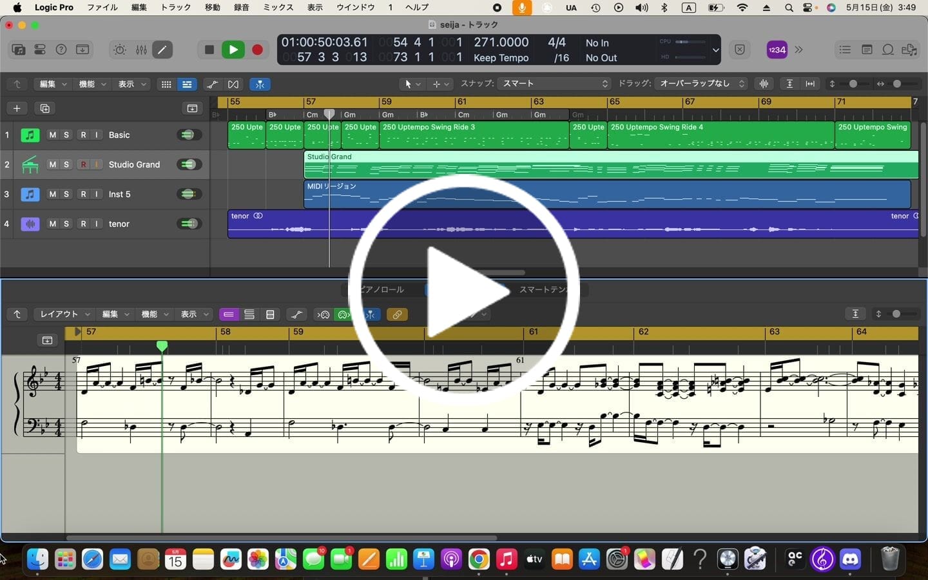Open the トラック menu
928x580 pixels.
pos(176,8)
